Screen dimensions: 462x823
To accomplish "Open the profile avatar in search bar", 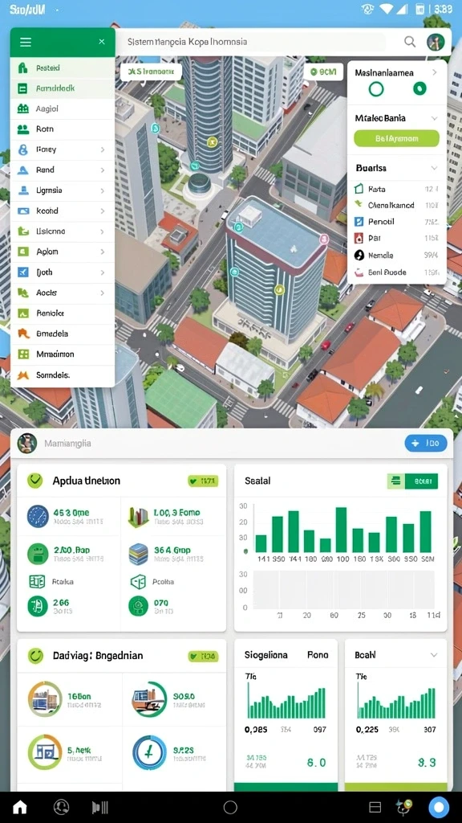I will pyautogui.click(x=436, y=42).
